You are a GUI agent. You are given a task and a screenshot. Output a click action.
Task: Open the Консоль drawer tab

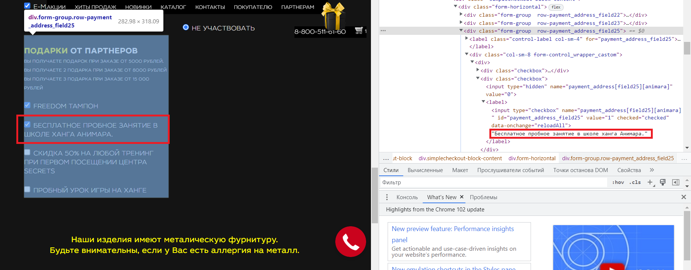[407, 197]
